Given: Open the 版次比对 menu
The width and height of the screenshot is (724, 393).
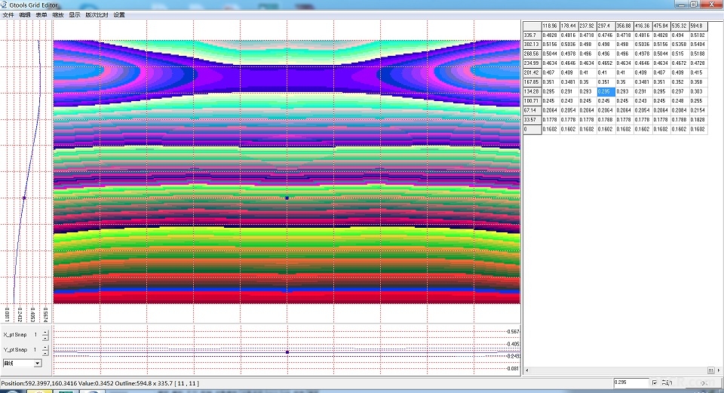Looking at the screenshot, I should [97, 15].
